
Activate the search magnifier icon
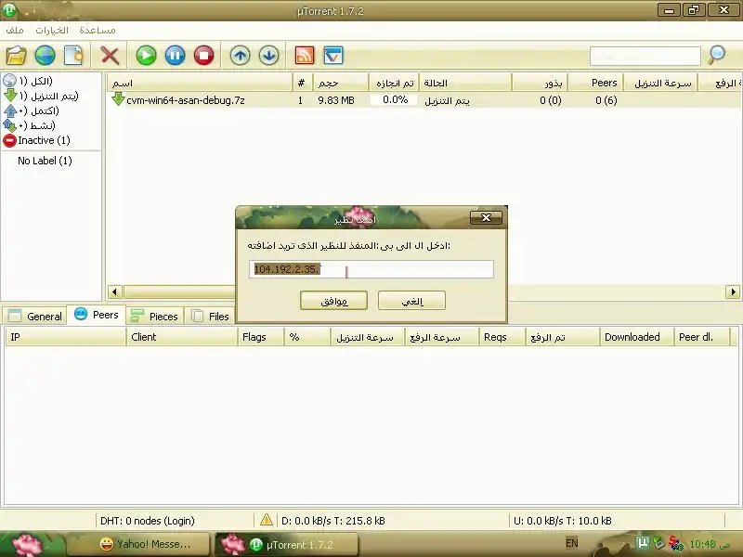(x=716, y=56)
